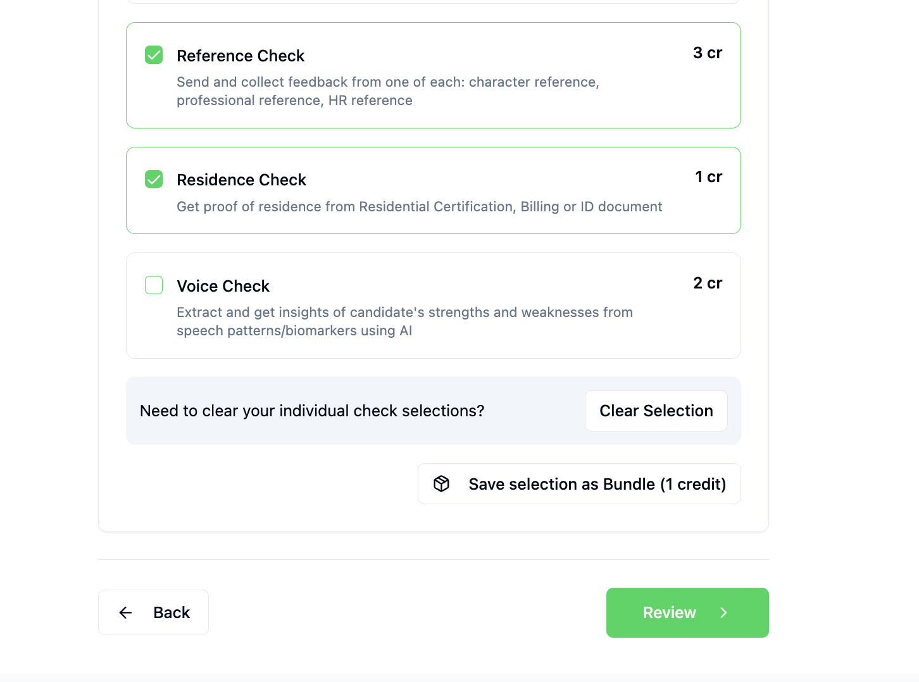Save selection as Bundle for 1 credit
The image size is (919, 682).
pos(579,484)
